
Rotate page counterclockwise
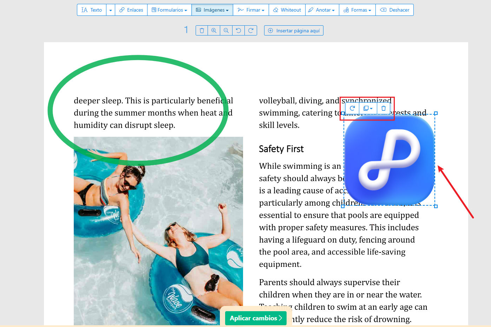(238, 31)
